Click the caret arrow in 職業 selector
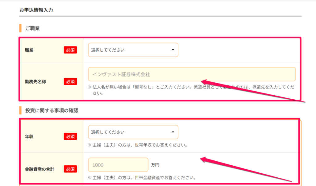316x186 pixels. (173, 50)
